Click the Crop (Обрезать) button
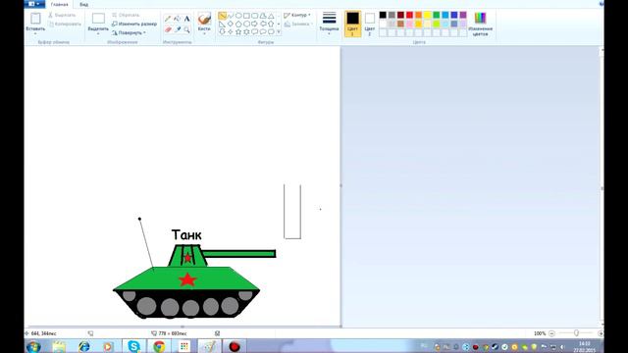Screen dimensions: 628x353 (126, 16)
